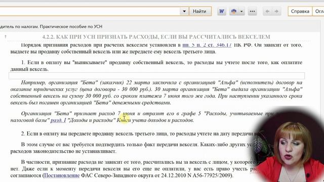Image resolution: width=324 pixels, height=182 pixels.
Task: Open the three-dots more actions menu
Action: pos(252,11)
